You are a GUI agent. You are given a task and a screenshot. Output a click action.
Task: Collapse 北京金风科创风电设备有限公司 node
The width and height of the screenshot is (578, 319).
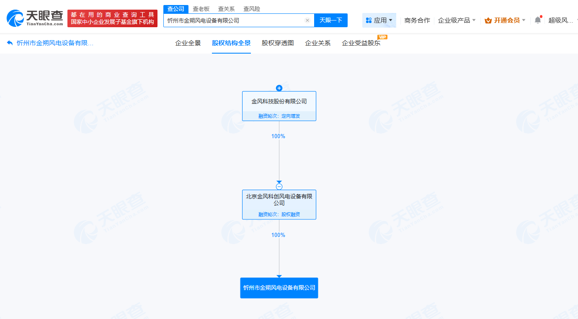(x=279, y=186)
